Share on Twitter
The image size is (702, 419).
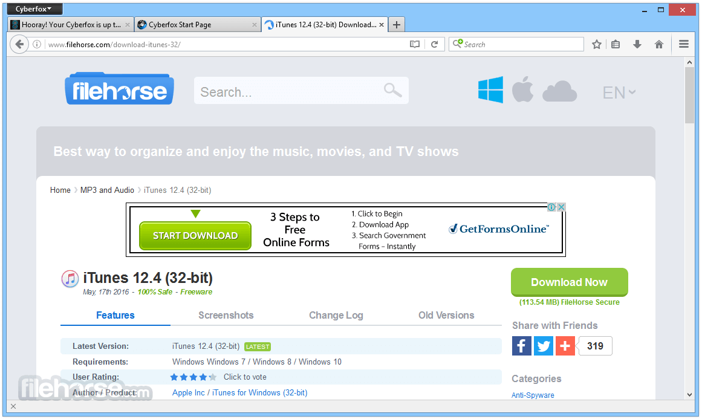(x=544, y=346)
